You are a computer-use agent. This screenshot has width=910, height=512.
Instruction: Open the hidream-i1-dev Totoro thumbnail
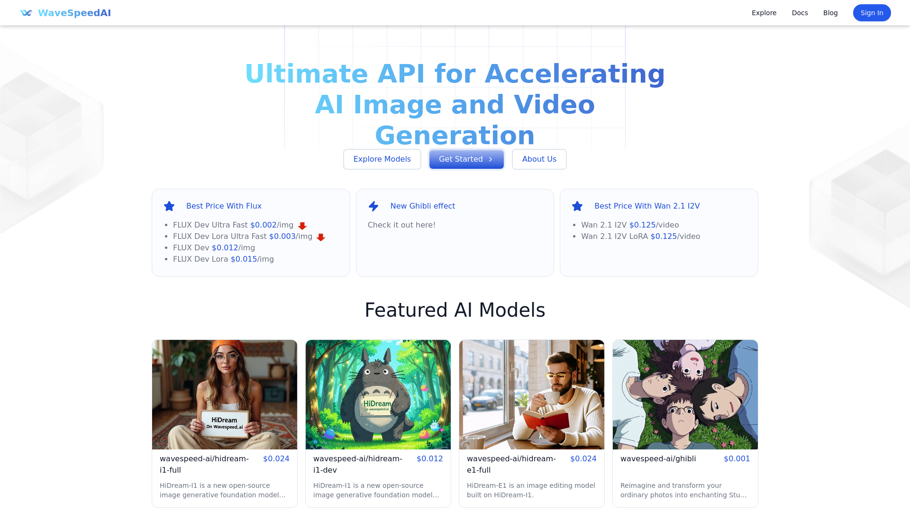378,394
